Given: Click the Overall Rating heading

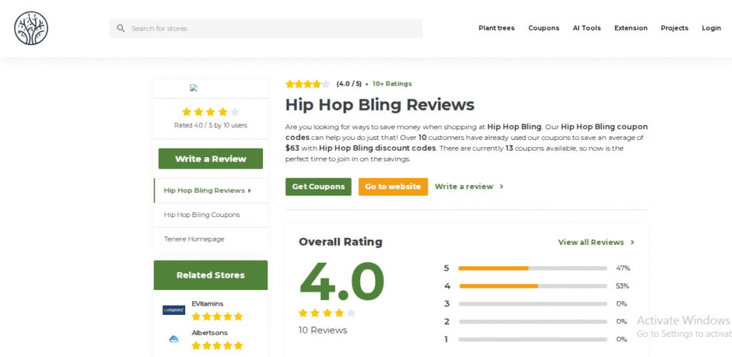Looking at the screenshot, I should [x=340, y=242].
